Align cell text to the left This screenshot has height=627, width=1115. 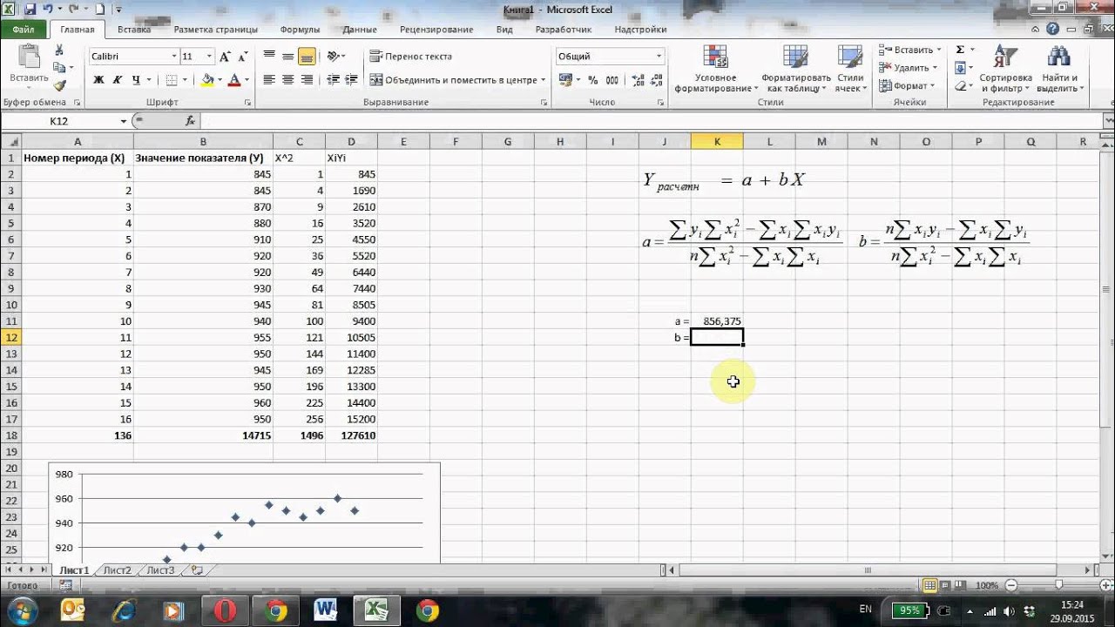click(269, 79)
